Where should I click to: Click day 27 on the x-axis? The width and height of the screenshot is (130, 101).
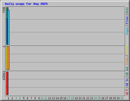107,98
